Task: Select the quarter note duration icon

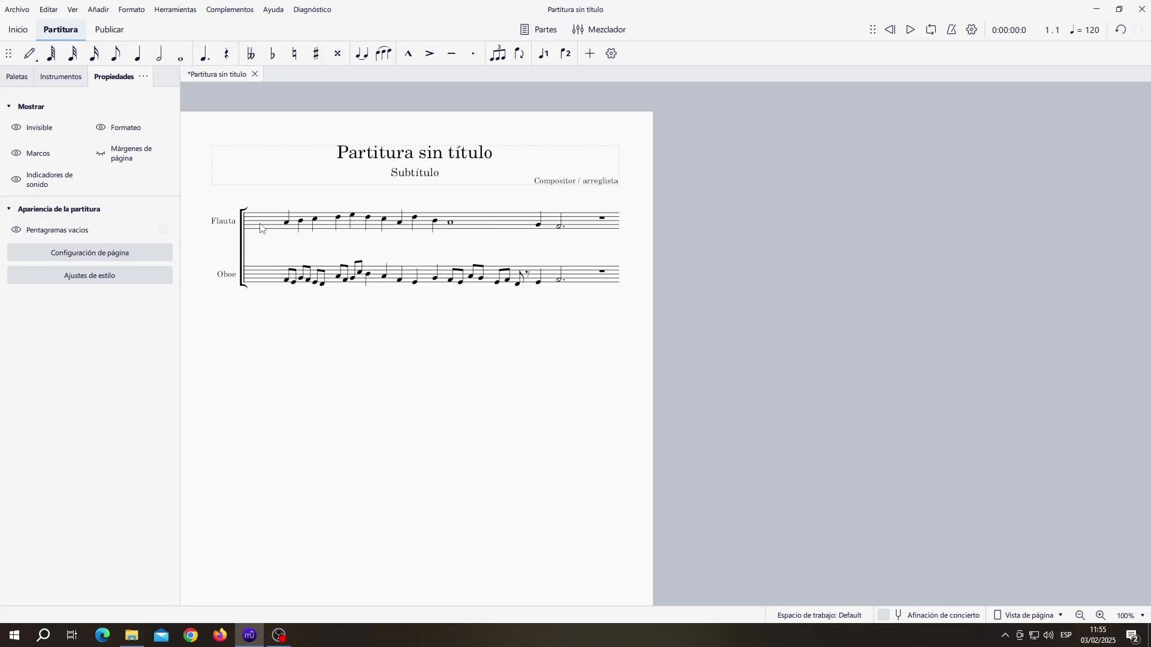Action: click(x=138, y=54)
